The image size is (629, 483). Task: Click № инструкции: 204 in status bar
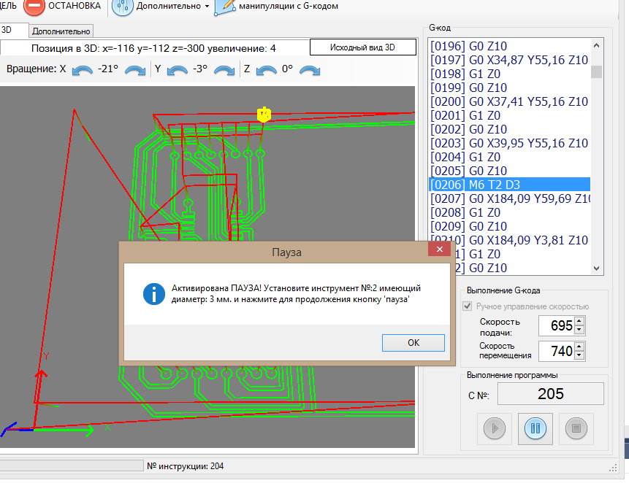coord(185,466)
